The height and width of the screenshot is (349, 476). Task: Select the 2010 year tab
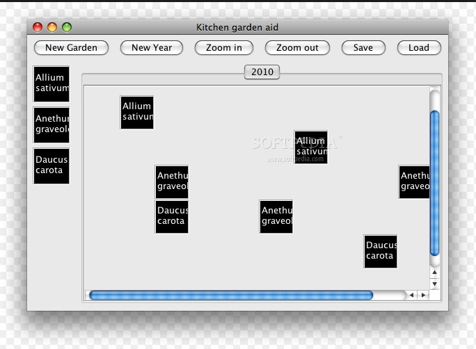tap(262, 72)
